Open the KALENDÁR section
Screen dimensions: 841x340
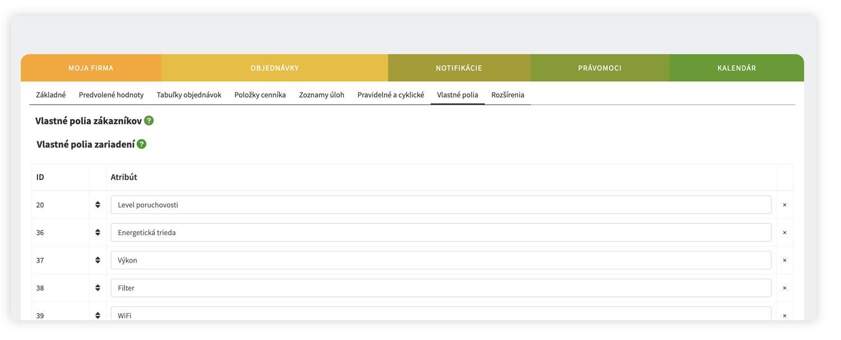tap(737, 68)
